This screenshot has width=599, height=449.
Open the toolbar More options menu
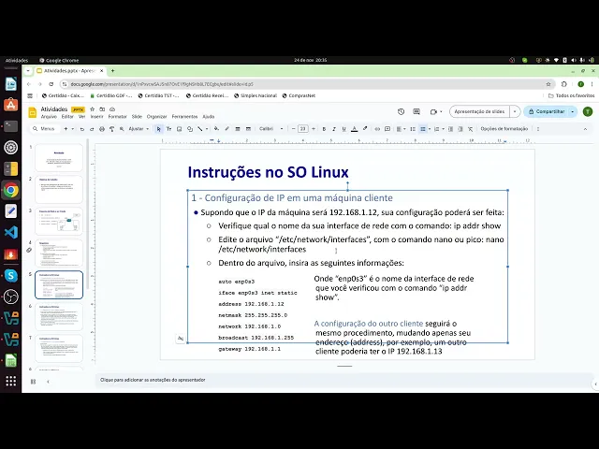point(538,129)
